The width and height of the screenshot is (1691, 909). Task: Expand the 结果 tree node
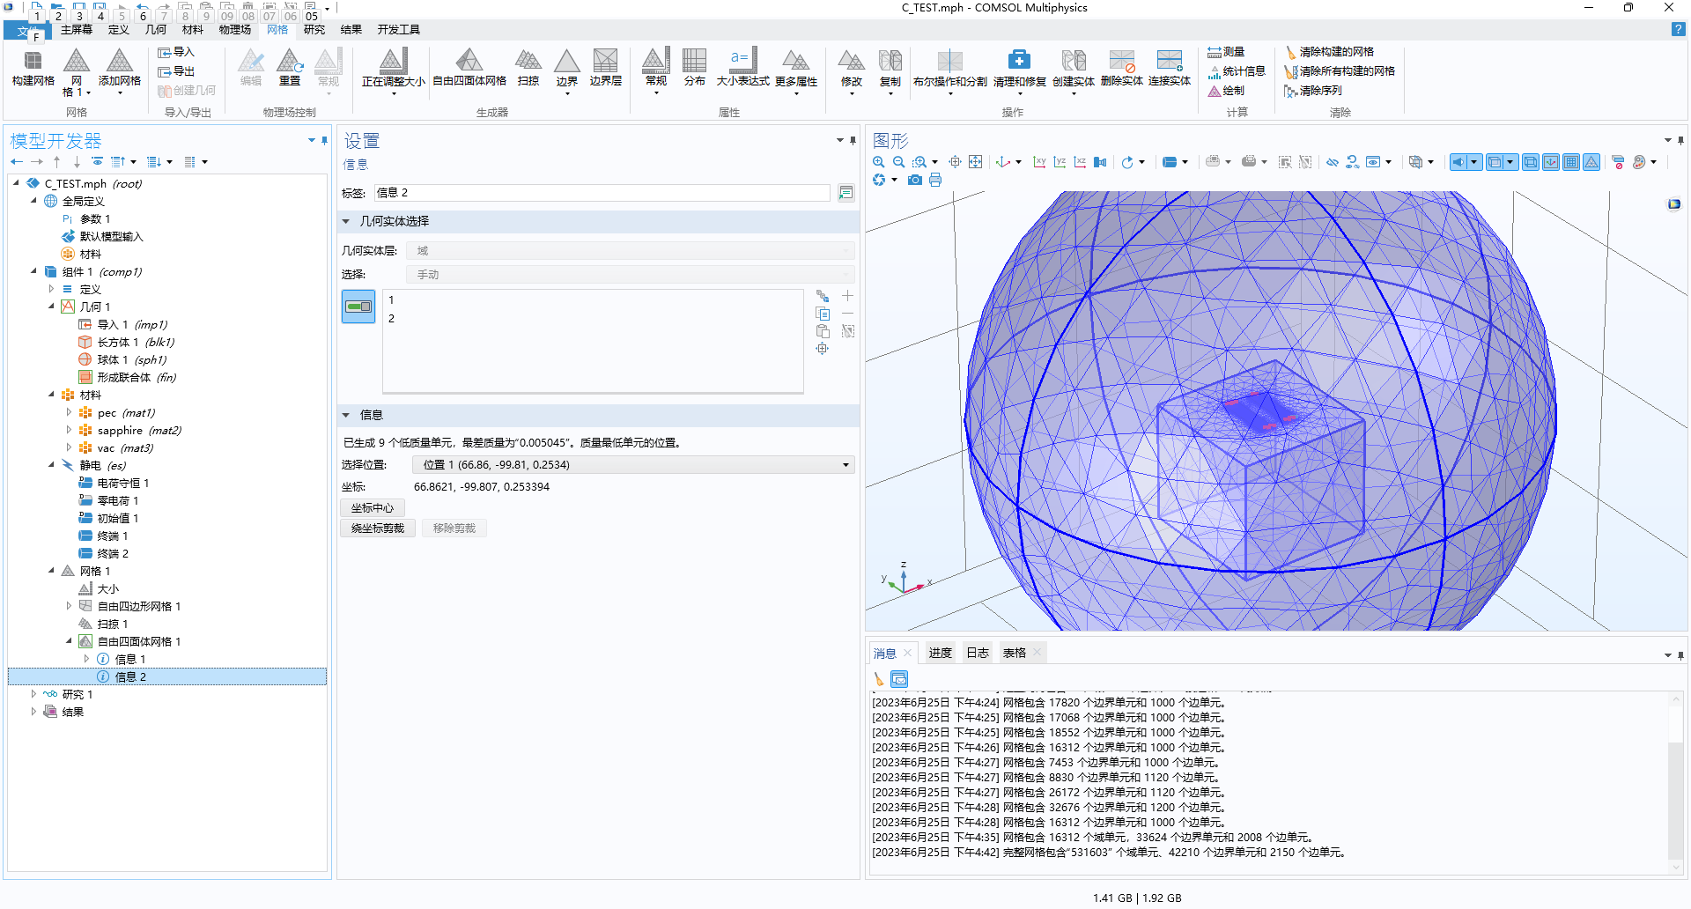point(33,712)
